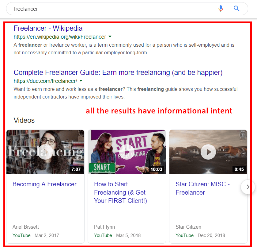Click the 7:07 duration badge thumbnail

[x=76, y=169]
